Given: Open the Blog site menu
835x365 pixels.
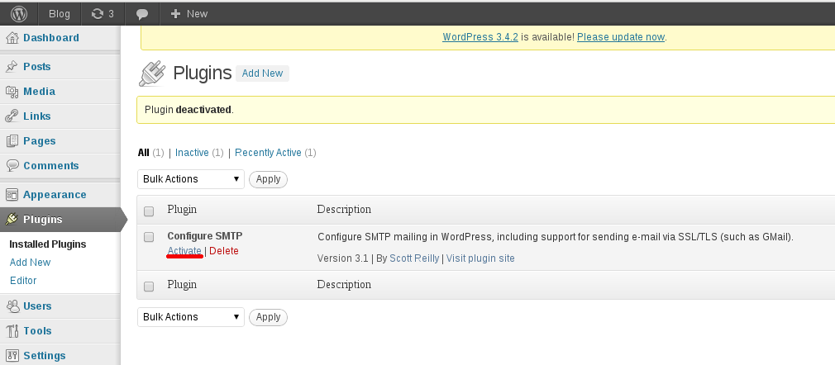Looking at the screenshot, I should click(x=59, y=14).
